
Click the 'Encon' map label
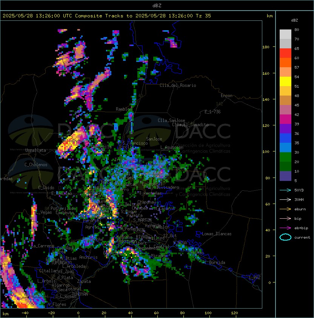click(x=226, y=96)
